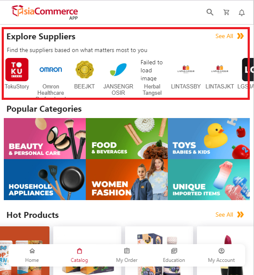
Task: Expand See All for Explore Suppliers
Action: click(229, 36)
